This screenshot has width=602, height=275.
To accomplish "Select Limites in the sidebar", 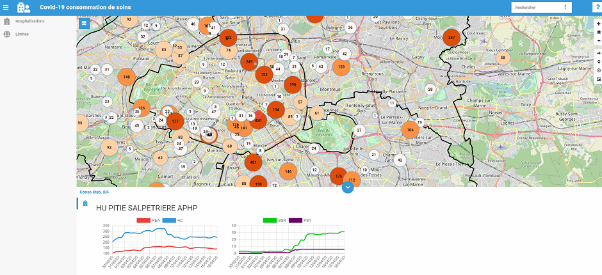I will pos(22,34).
